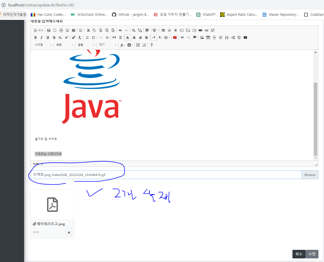
Task: Open the 스타일 styles dropdown
Action: [x=43, y=45]
